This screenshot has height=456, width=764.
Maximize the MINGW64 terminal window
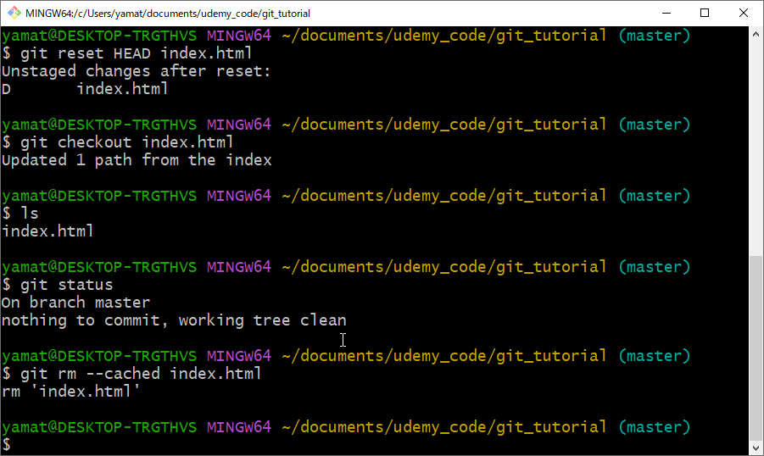[705, 14]
